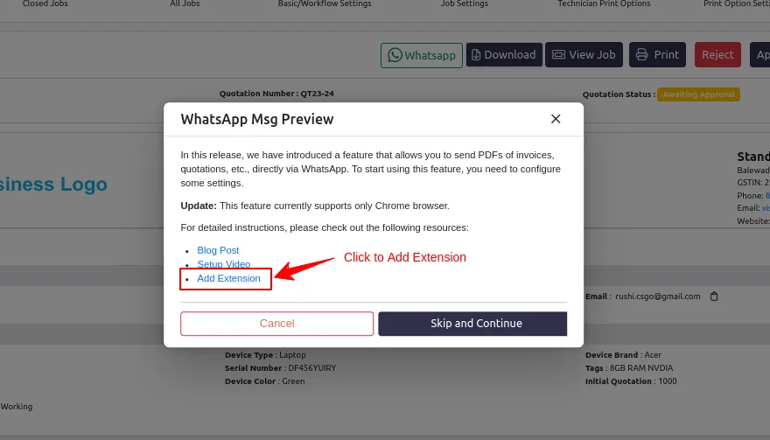Reject the quotation
770x440 pixels.
pos(717,54)
